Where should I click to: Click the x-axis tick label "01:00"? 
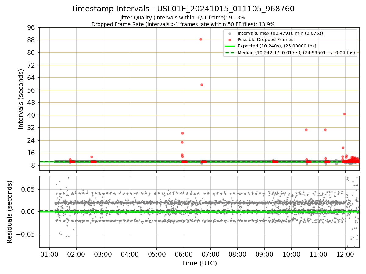coord(49,253)
